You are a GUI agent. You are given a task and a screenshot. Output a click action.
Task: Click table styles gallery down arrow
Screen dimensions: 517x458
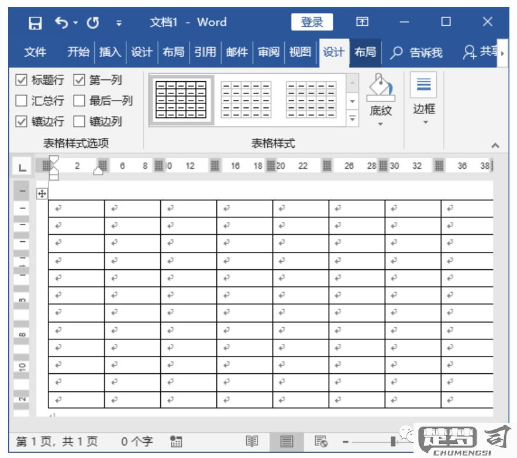[352, 101]
